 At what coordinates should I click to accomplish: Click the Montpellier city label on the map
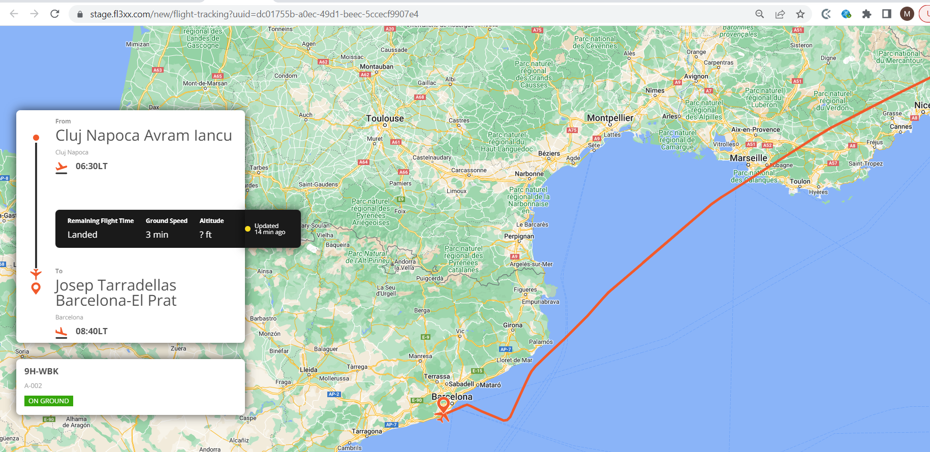(x=610, y=118)
